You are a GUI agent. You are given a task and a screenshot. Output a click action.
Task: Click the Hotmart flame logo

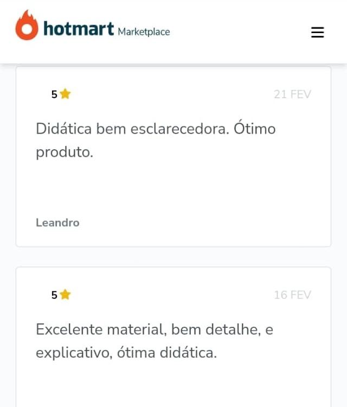click(x=27, y=25)
